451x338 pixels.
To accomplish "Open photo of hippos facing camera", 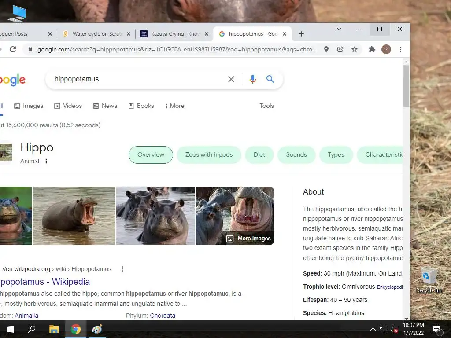I will tap(155, 216).
